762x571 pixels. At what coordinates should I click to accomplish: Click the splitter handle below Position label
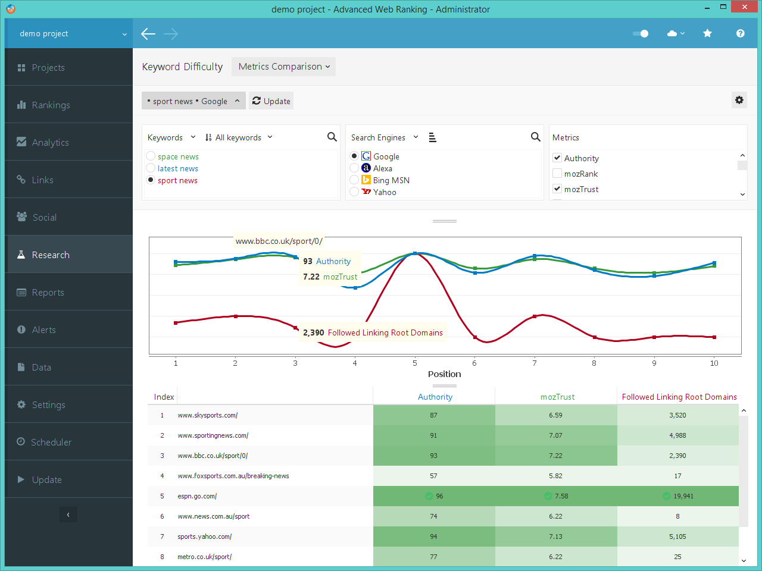[445, 385]
